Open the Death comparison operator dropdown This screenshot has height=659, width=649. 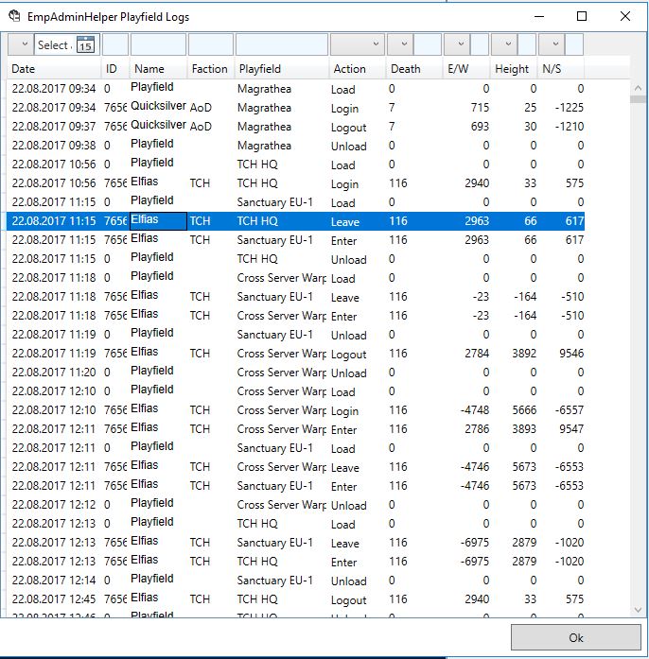(x=400, y=44)
